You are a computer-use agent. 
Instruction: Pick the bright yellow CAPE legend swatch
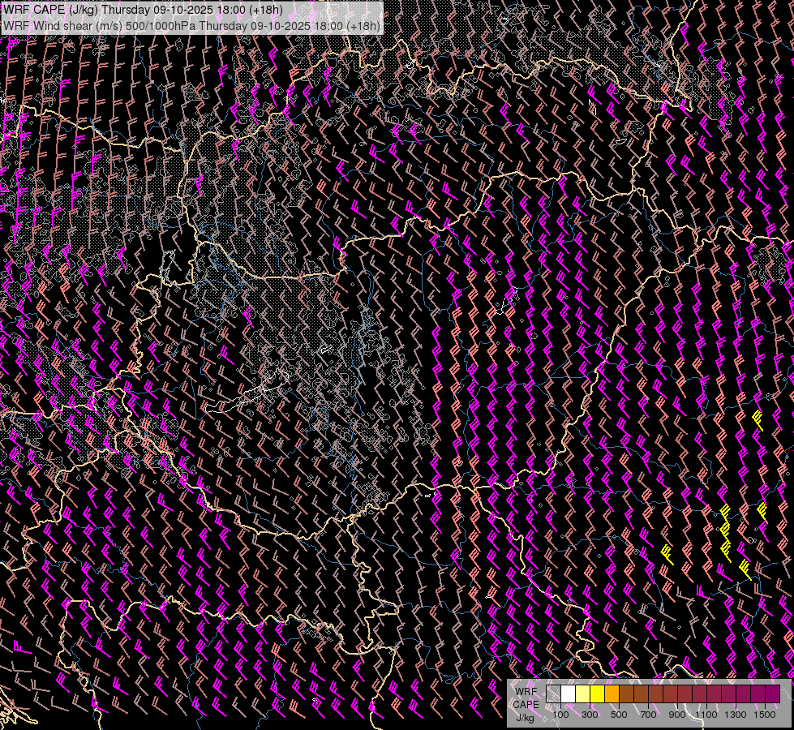click(x=597, y=694)
